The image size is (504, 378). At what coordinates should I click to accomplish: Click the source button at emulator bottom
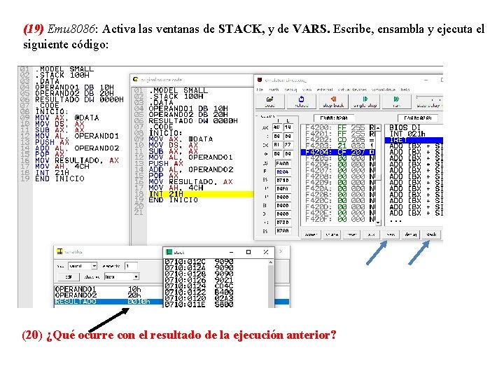pyautogui.click(x=332, y=234)
